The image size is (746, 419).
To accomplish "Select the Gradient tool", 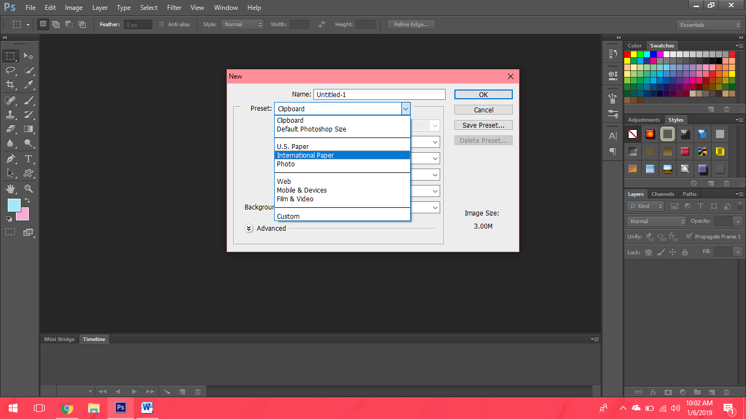I will click(28, 129).
